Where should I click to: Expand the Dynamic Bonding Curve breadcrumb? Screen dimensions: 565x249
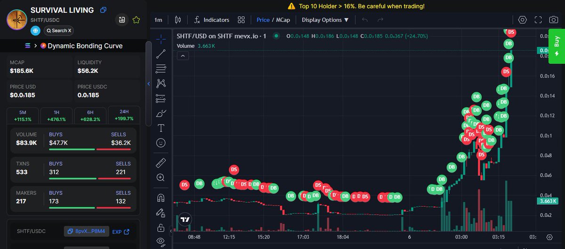tap(85, 46)
